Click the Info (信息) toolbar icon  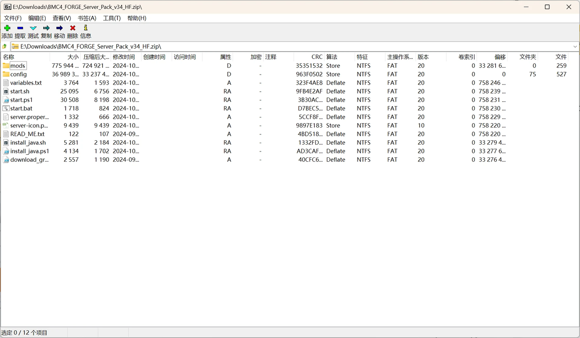coord(86,28)
